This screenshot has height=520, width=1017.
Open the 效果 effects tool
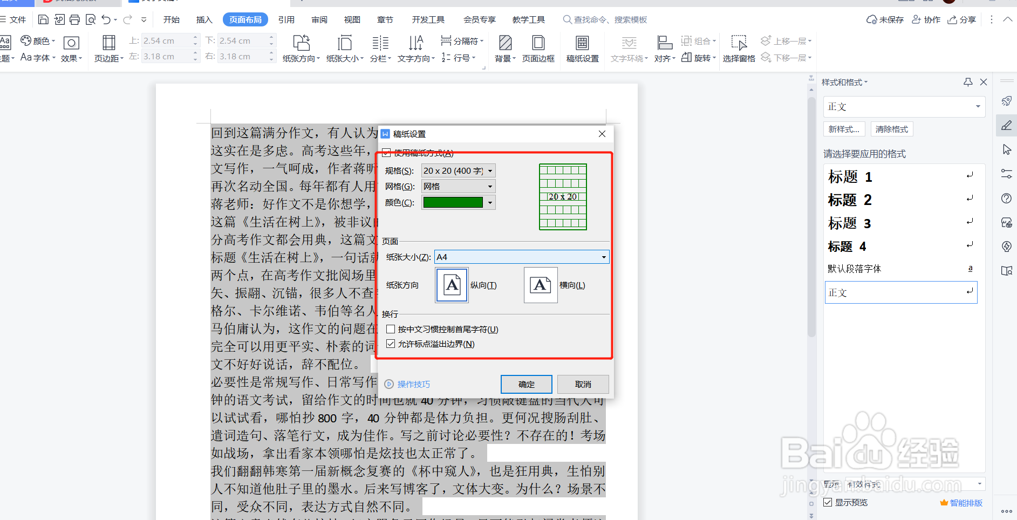pyautogui.click(x=71, y=49)
